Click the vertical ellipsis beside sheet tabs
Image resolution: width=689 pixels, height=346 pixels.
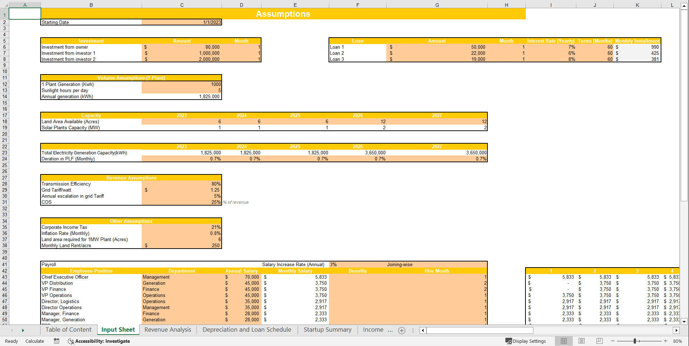coord(413,330)
